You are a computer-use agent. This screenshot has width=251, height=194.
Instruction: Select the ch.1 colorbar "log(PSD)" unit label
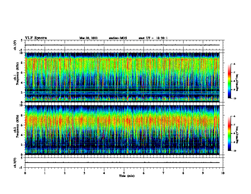pos(237,83)
